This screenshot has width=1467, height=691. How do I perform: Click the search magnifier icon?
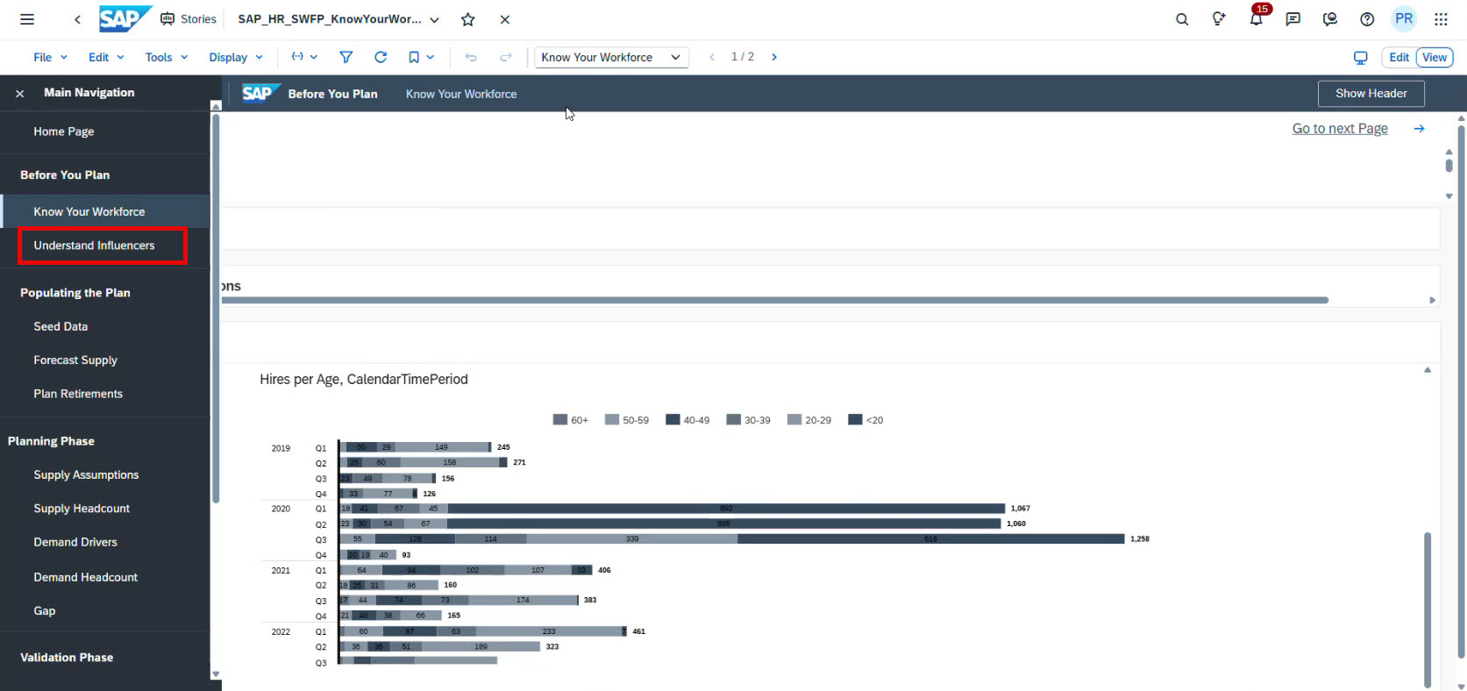1182,19
